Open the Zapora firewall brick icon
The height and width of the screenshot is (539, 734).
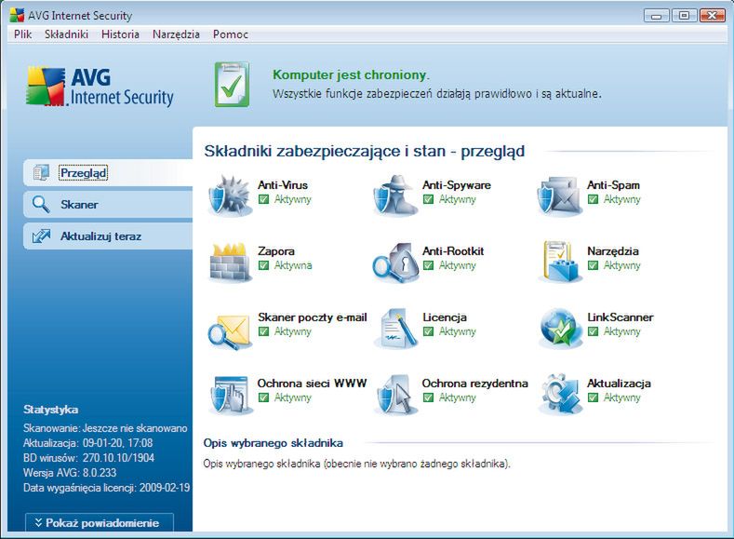click(230, 262)
